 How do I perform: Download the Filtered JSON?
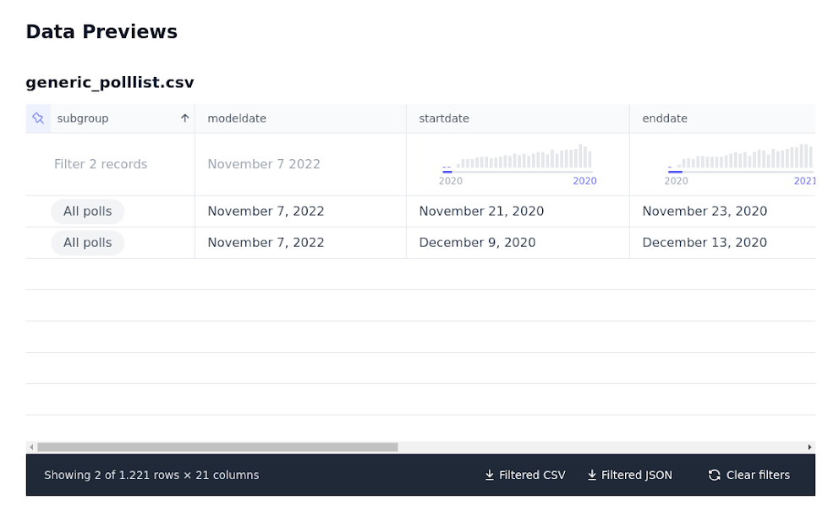tap(630, 475)
